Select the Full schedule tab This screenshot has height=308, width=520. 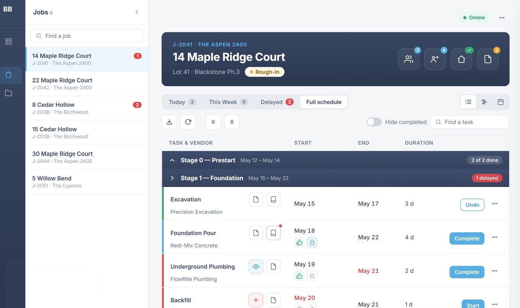324,102
